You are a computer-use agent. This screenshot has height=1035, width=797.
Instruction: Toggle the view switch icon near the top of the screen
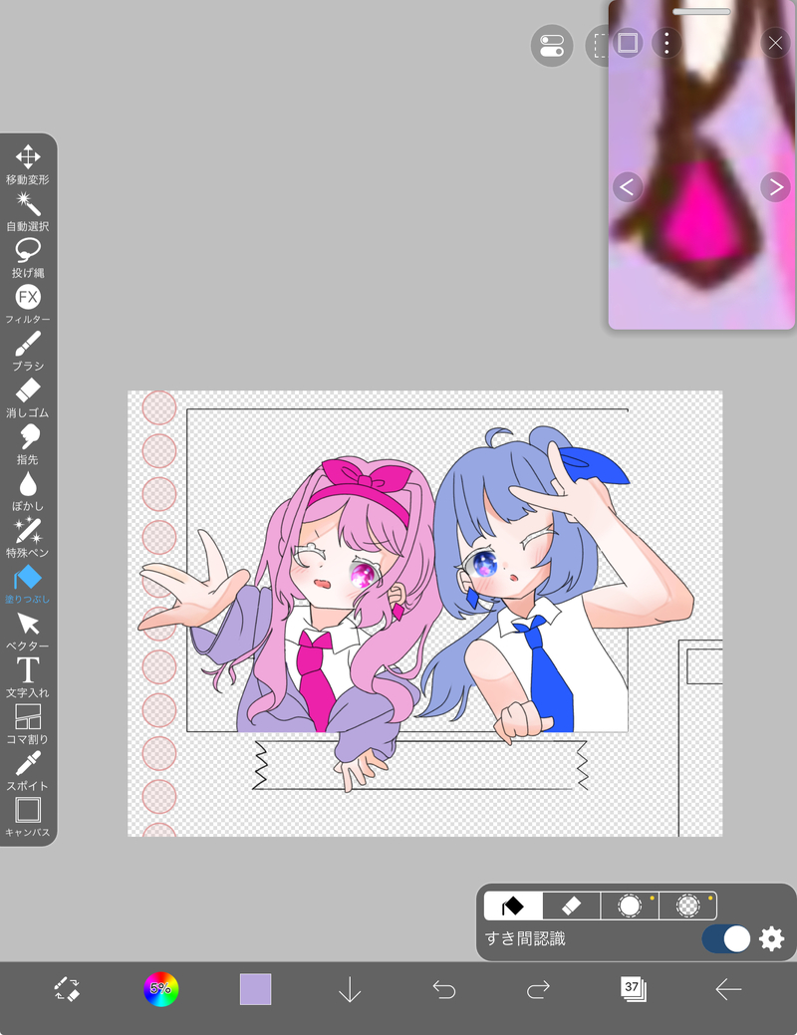click(x=551, y=46)
